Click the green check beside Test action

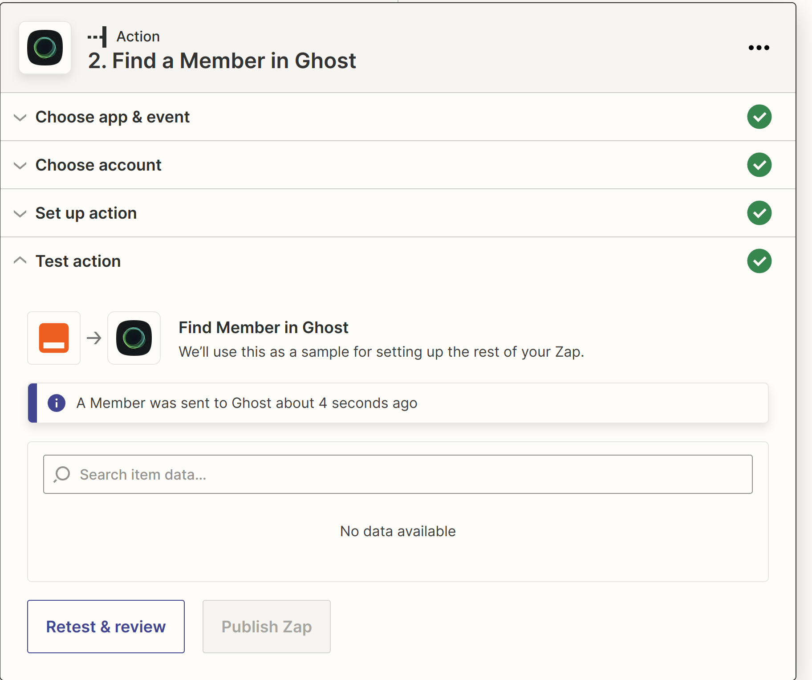[759, 261]
